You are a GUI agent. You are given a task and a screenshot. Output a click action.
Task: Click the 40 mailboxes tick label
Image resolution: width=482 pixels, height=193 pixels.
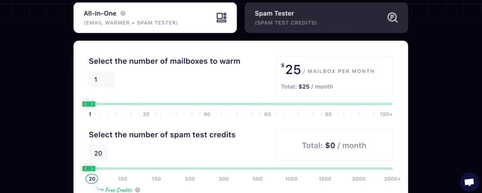point(207,114)
